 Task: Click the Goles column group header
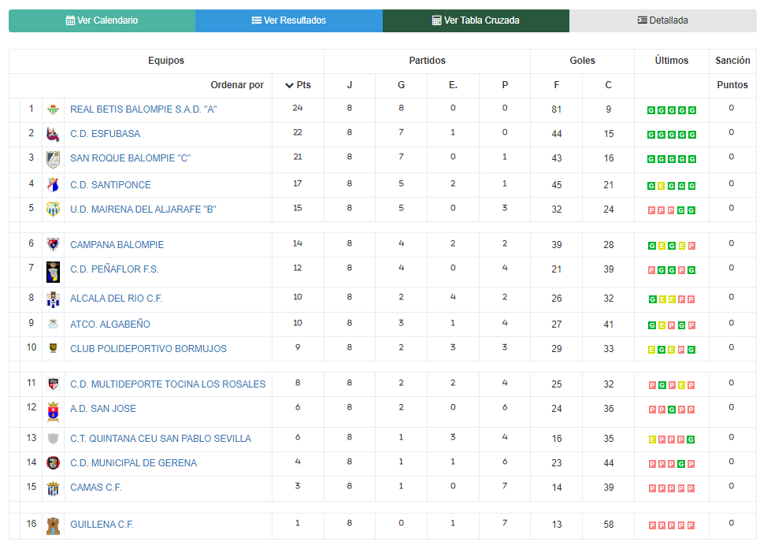tap(582, 61)
